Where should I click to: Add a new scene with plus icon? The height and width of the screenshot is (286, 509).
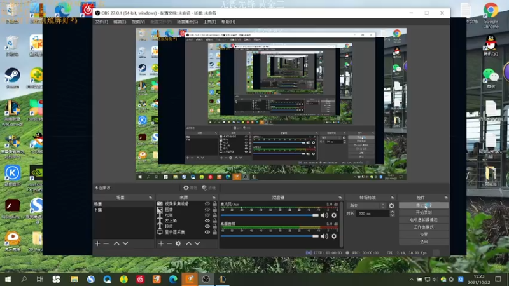[x=97, y=243]
